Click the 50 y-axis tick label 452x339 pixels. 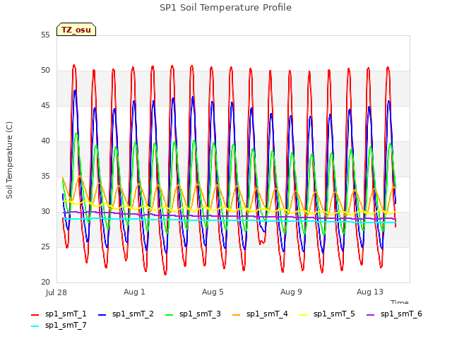coord(45,71)
